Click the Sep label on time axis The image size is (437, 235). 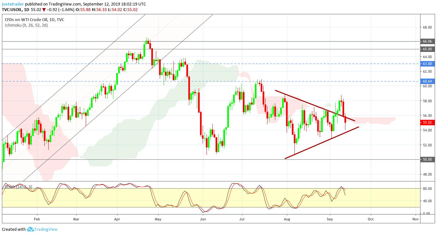(330, 219)
